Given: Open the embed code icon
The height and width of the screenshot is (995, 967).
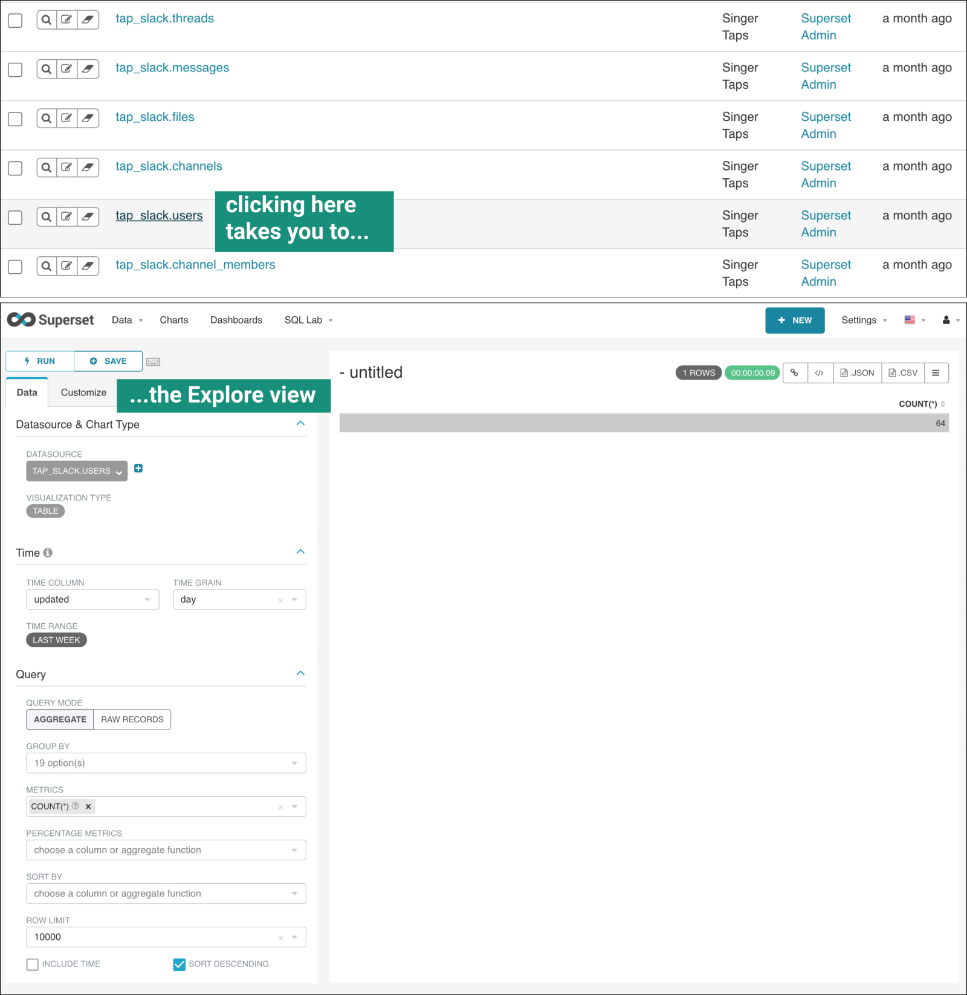Looking at the screenshot, I should pos(820,373).
